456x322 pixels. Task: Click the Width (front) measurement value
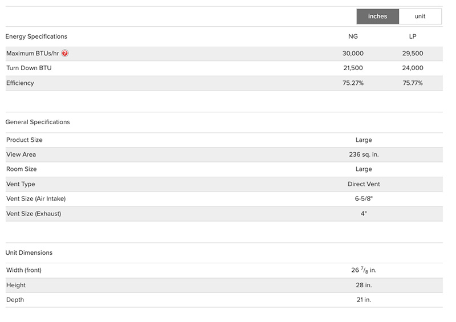(364, 270)
